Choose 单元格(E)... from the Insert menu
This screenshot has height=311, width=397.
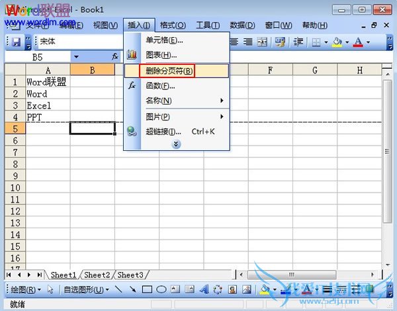click(x=177, y=40)
